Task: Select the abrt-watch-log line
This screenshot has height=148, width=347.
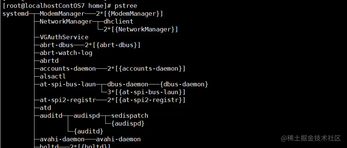Action: click(x=66, y=53)
